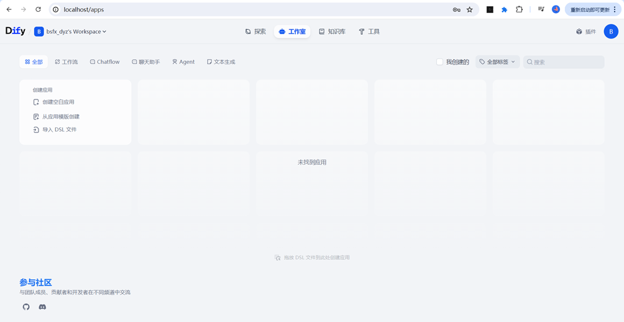This screenshot has width=624, height=322.
Task: Open the user account avatar menu
Action: (x=611, y=32)
